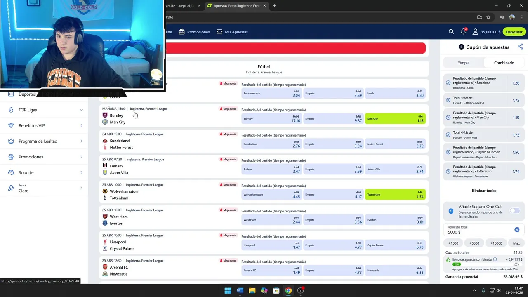Click the Microsoft 365 taskbar icon

pos(264,290)
